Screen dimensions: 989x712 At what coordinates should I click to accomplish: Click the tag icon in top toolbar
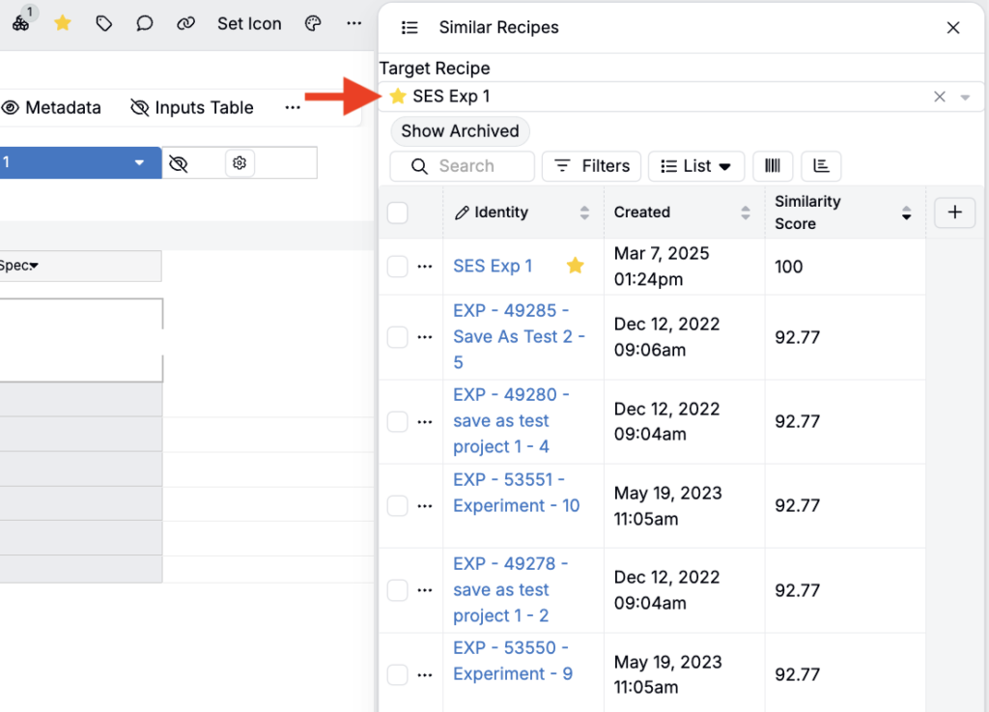tap(104, 23)
